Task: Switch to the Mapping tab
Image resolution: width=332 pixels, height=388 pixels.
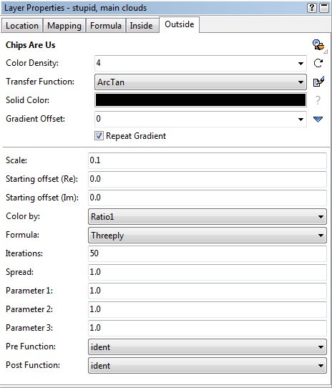Action: click(x=64, y=26)
